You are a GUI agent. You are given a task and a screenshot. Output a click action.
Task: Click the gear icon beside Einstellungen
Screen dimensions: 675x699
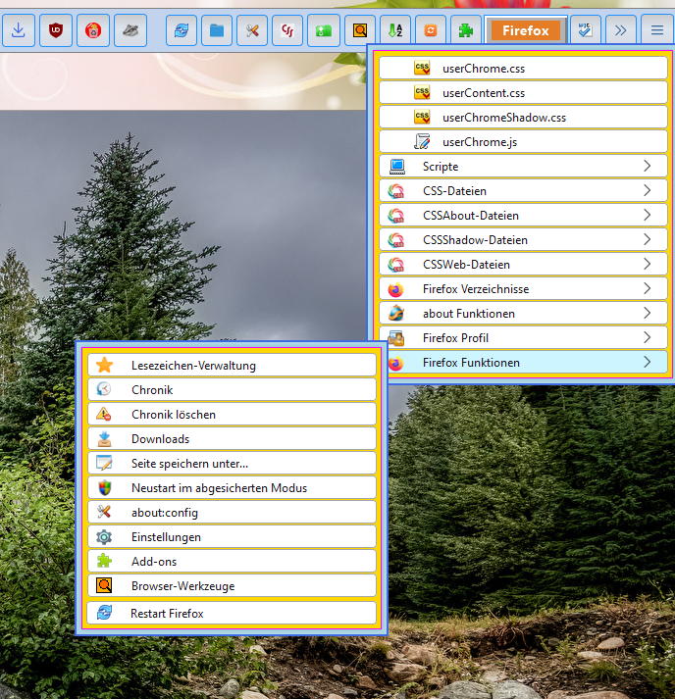pos(104,537)
